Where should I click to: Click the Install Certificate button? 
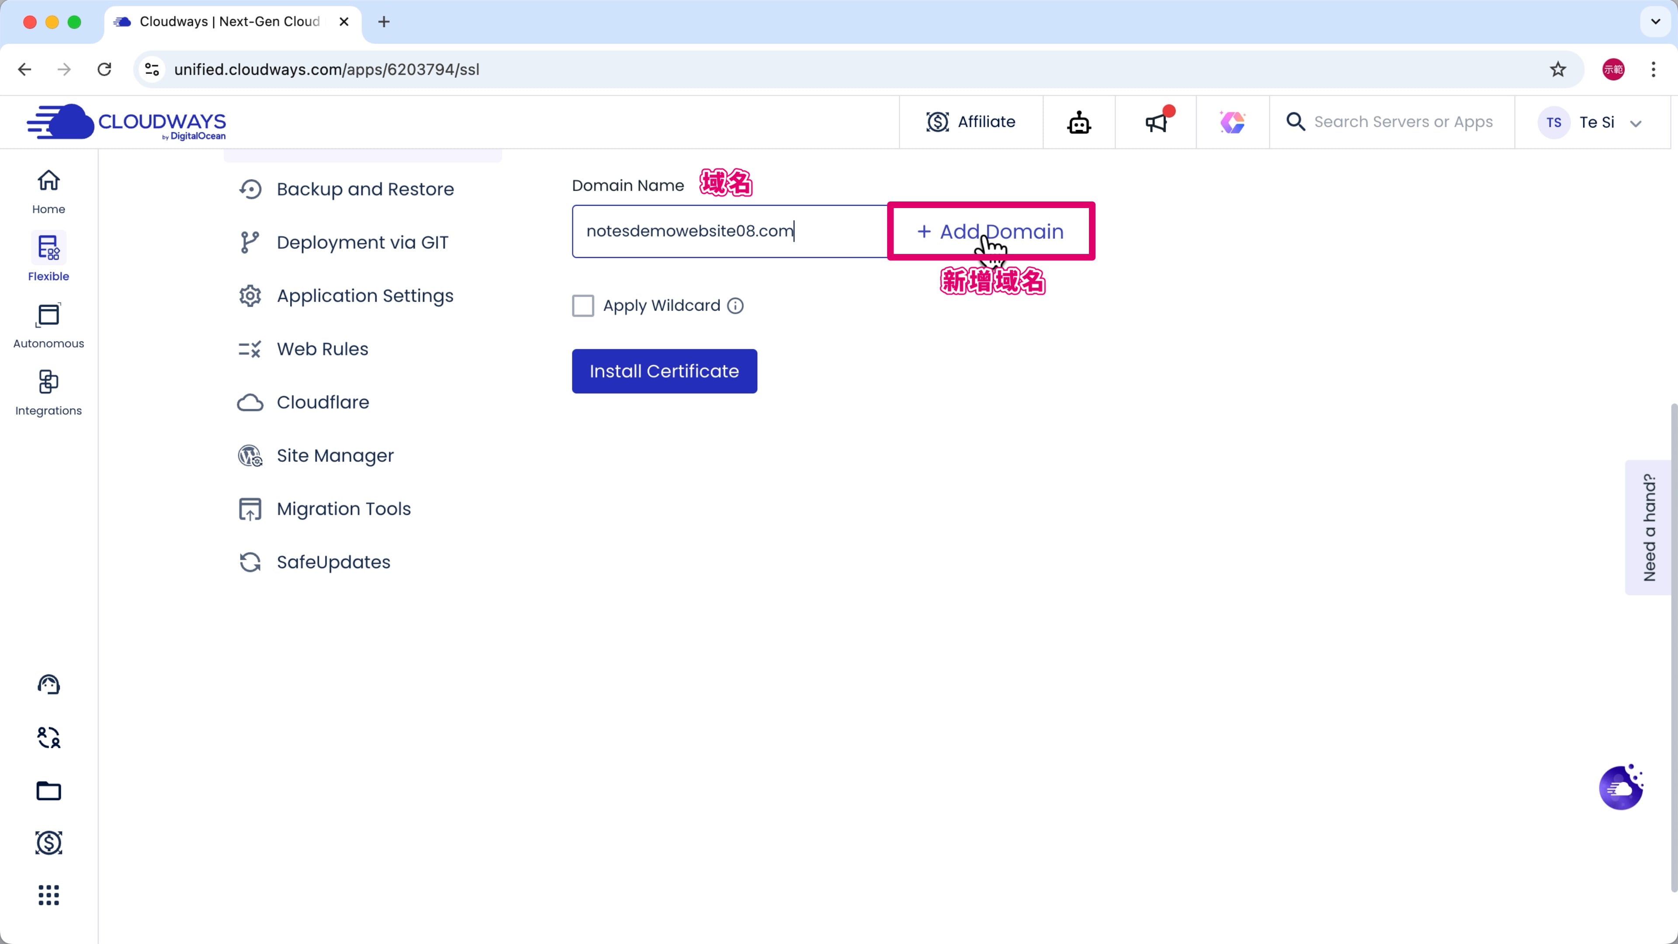tap(664, 371)
